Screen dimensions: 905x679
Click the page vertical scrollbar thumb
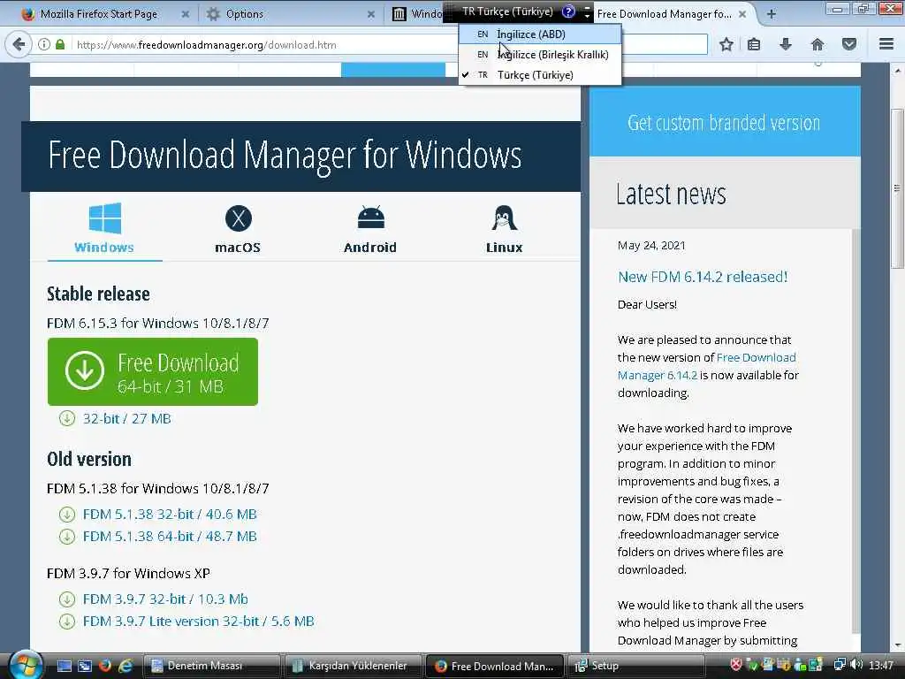click(x=897, y=189)
